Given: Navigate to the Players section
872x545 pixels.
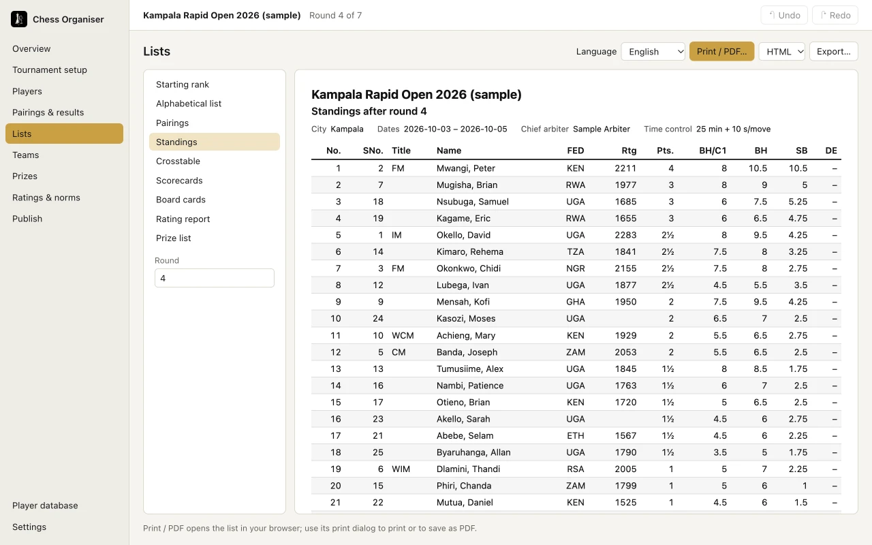Looking at the screenshot, I should [x=64, y=91].
